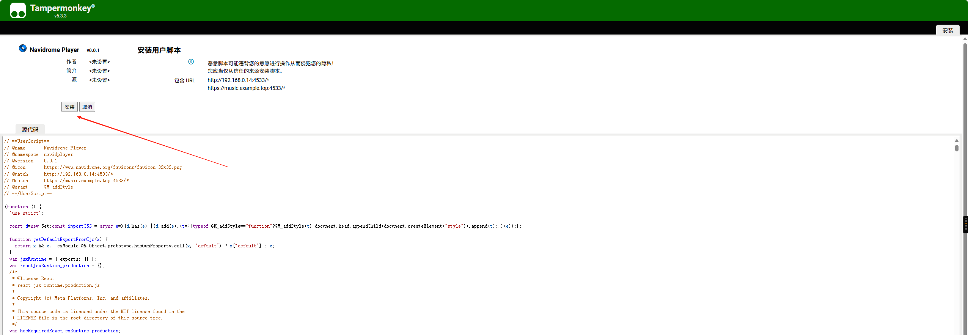968x335 pixels.
Task: Click the function getDefaultExportFromCjs line
Action: 59,239
